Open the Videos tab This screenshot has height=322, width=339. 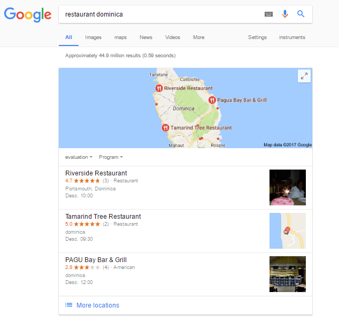point(173,37)
